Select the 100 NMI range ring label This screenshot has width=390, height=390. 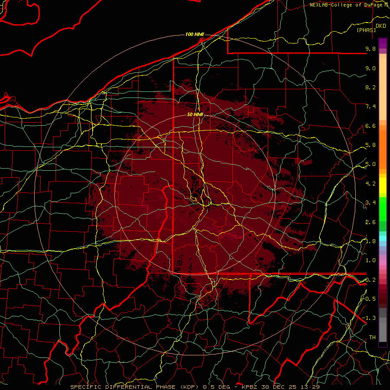(195, 34)
